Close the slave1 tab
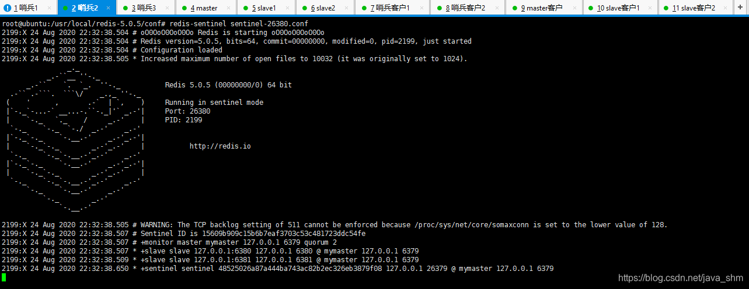749x289 pixels. click(x=288, y=8)
